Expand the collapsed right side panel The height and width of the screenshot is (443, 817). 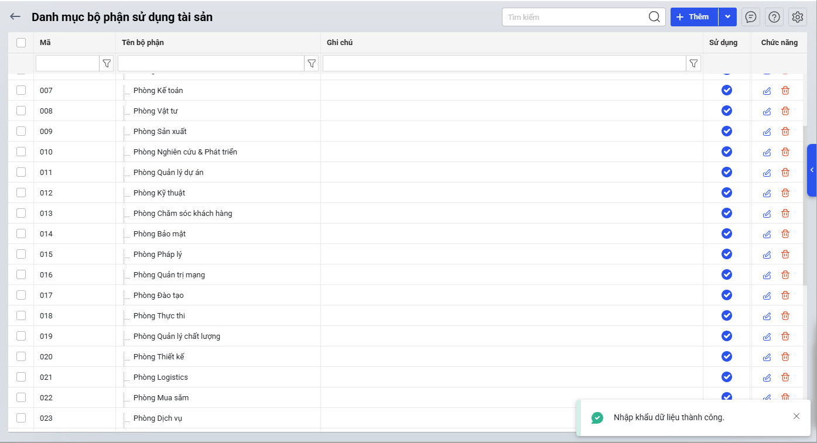(812, 170)
